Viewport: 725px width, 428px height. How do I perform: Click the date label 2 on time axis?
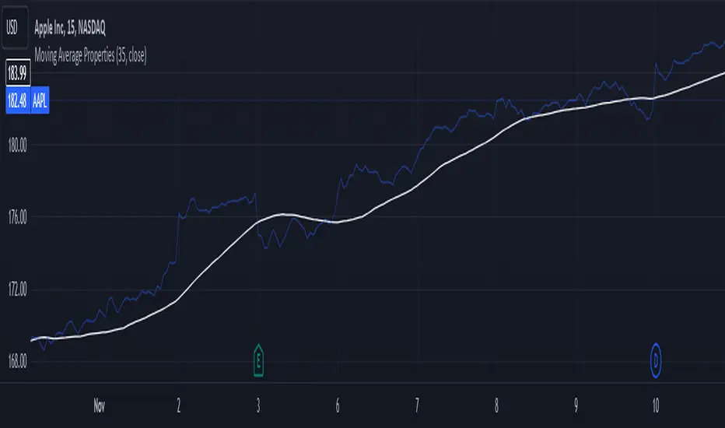(179, 405)
